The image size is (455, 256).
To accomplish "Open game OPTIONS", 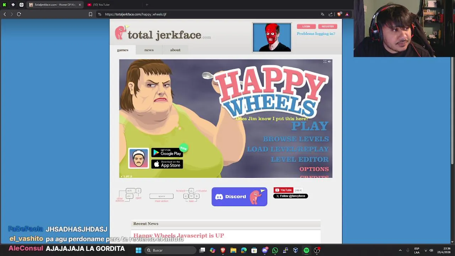I will 314,169.
